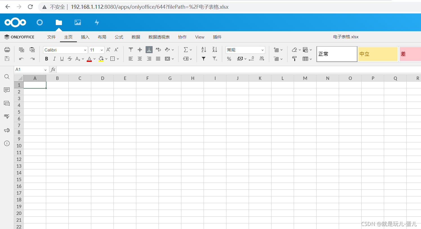Open the 文件 tab
Screen dimensions: 421x229
pos(52,37)
